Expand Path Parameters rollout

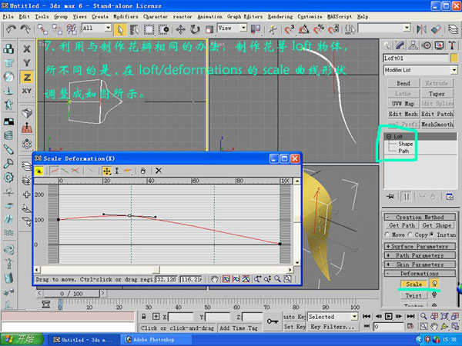coord(420,255)
